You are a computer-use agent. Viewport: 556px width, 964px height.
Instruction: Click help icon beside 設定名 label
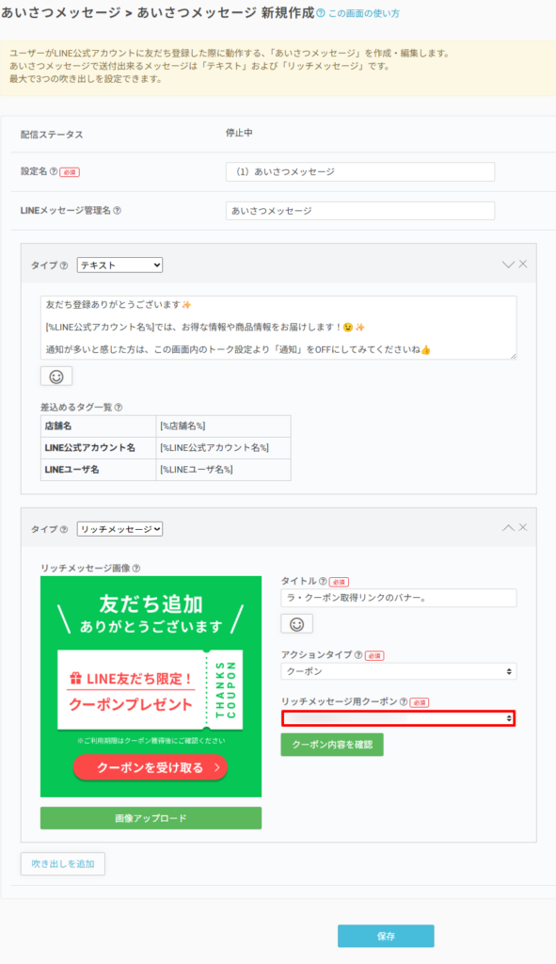[x=54, y=172]
